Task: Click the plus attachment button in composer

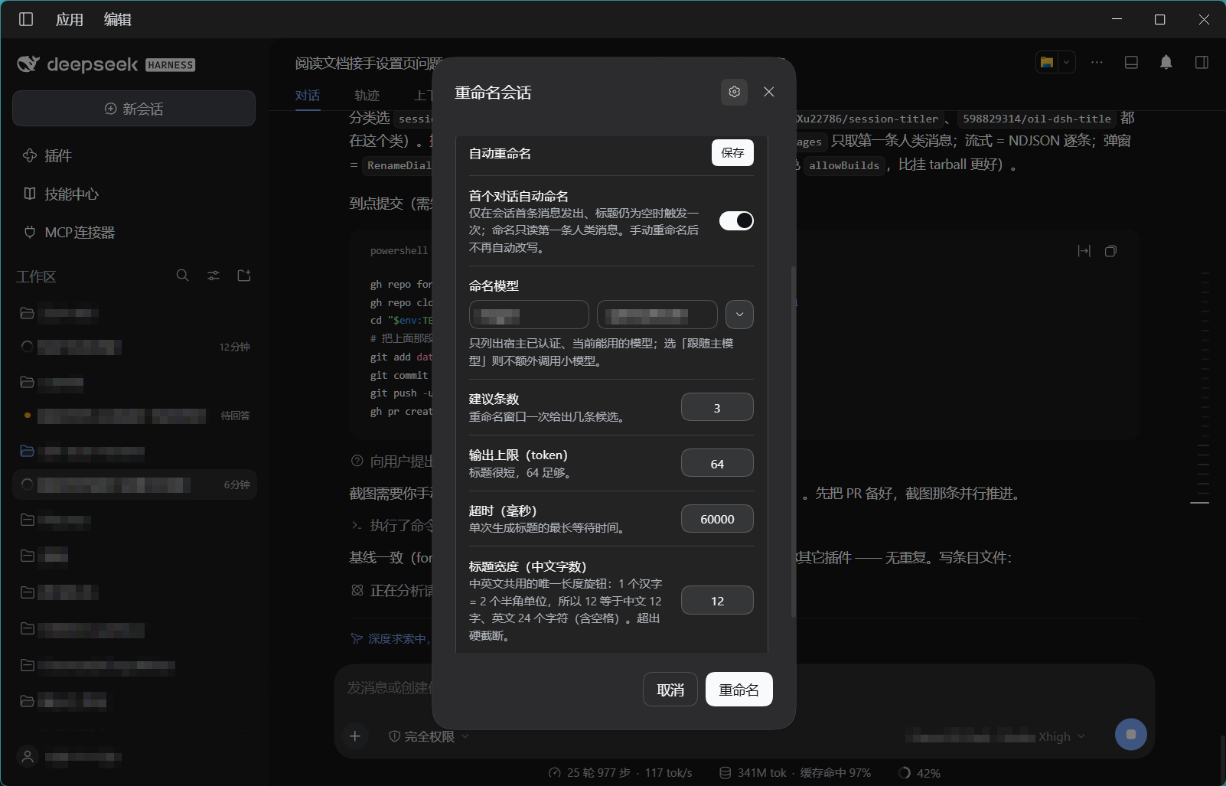Action: (355, 736)
